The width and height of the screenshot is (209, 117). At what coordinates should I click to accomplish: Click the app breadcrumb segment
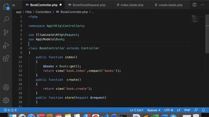(19, 12)
